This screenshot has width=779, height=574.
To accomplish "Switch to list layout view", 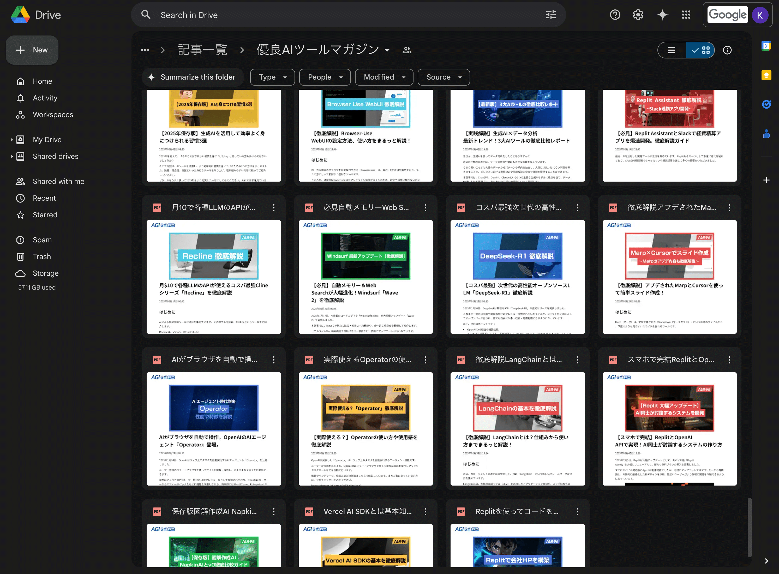I will point(671,50).
